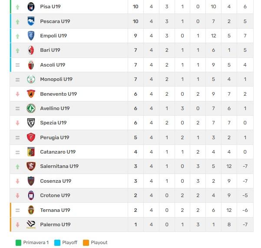Click the Pescara U19 team logo
261x248 pixels.
31,21
